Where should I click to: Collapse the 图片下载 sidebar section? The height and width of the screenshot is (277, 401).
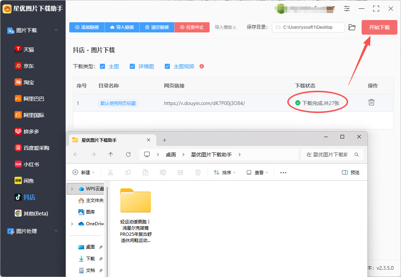56,30
